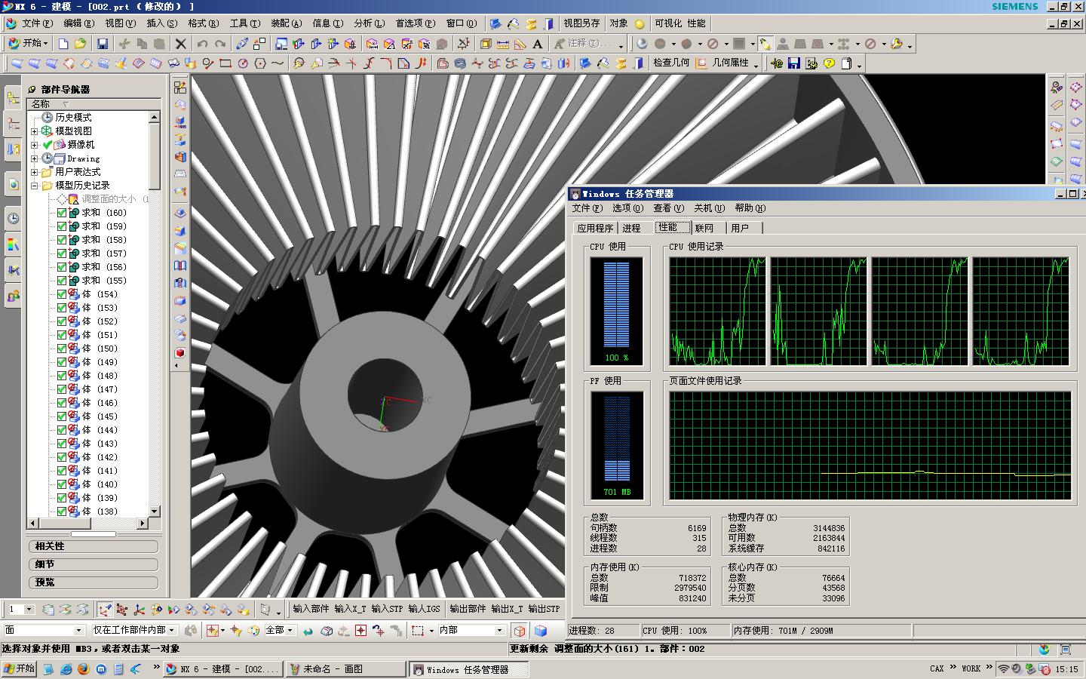Image resolution: width=1086 pixels, height=679 pixels.
Task: Select the Rectangle sketch tool icon
Action: click(x=225, y=63)
